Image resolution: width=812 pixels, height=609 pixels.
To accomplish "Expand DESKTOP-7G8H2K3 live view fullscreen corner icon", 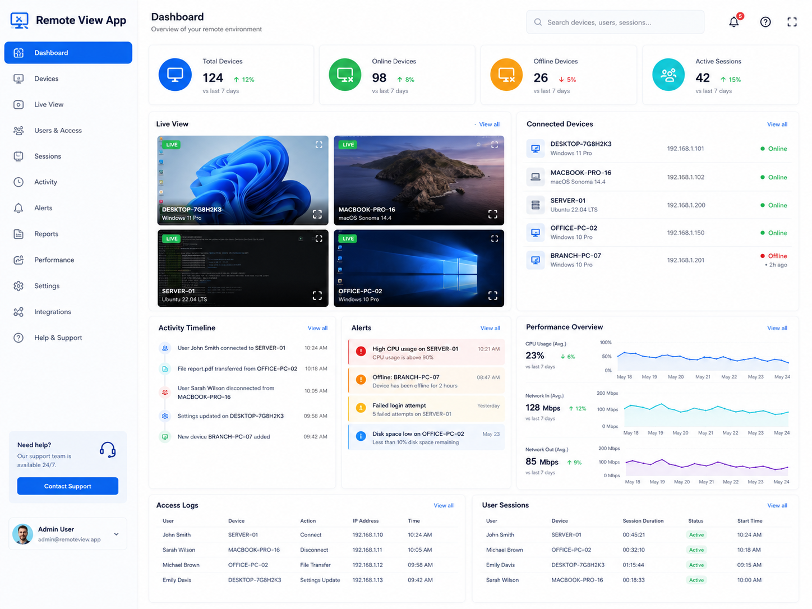I will point(317,214).
